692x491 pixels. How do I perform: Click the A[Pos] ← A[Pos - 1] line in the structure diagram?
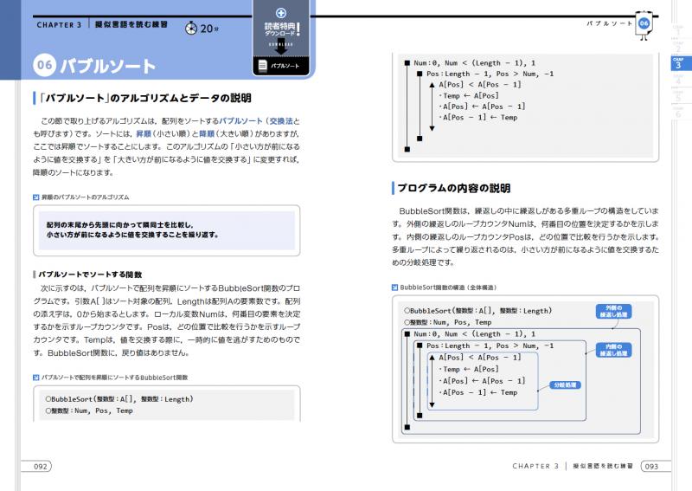coord(483,380)
